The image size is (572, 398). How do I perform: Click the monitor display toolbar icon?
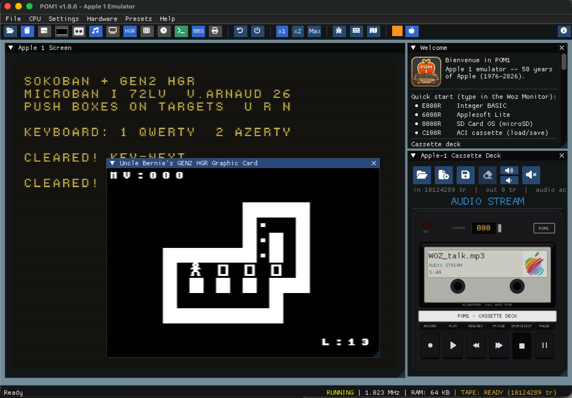click(113, 31)
